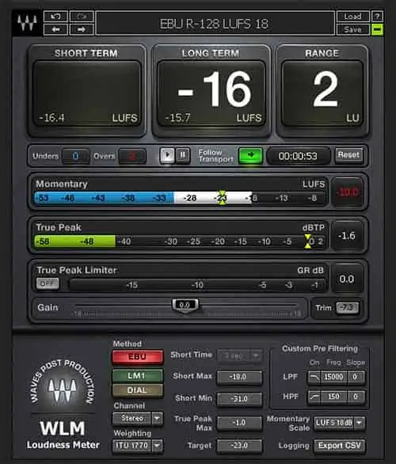Reset the meter with the Reset button
Image resolution: width=396 pixels, height=464 pixels.
(x=348, y=155)
